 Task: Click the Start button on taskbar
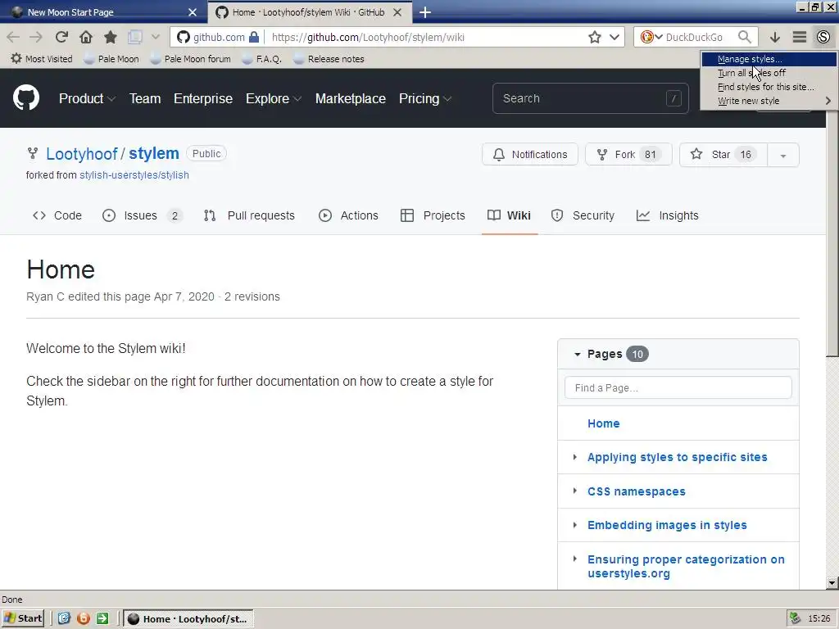[x=23, y=618]
